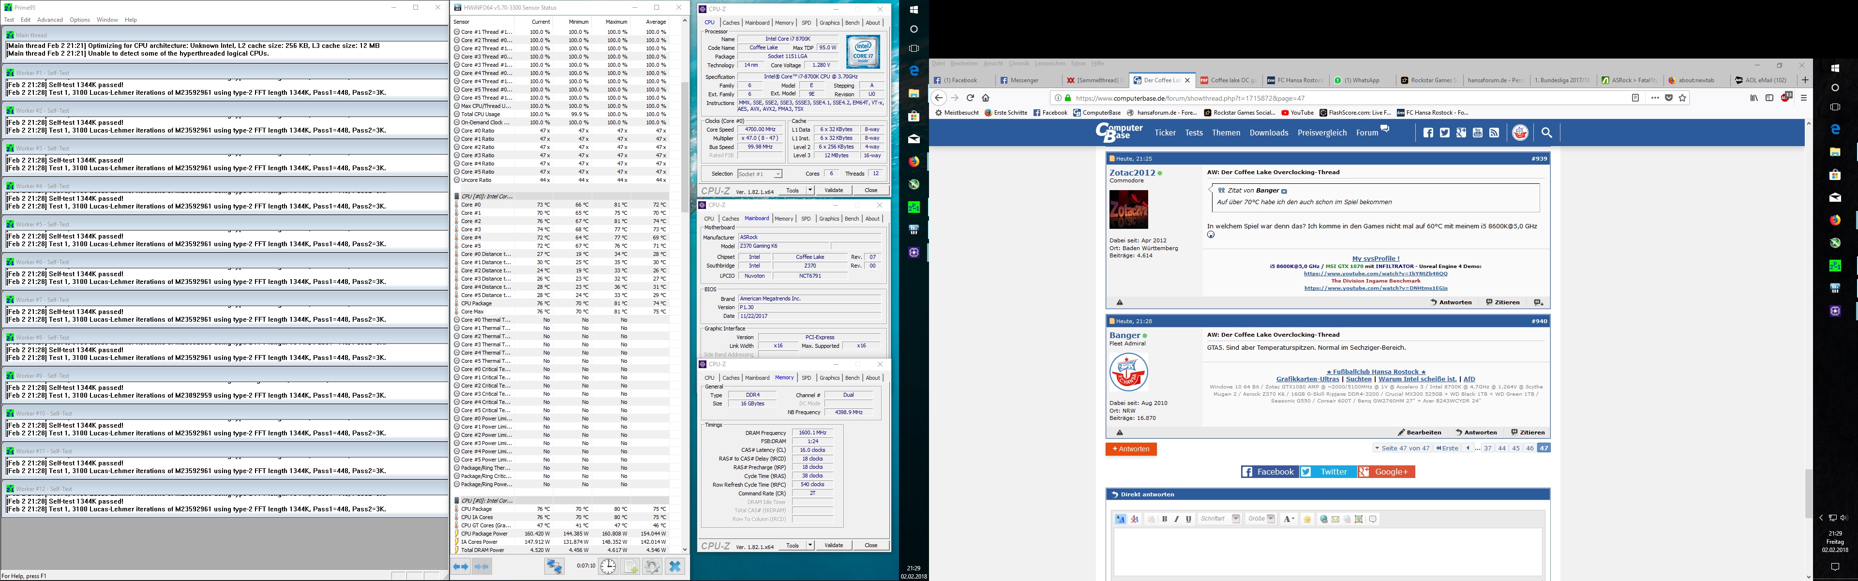Open Schriftart font dropdown
The width and height of the screenshot is (1858, 581).
click(x=1236, y=519)
